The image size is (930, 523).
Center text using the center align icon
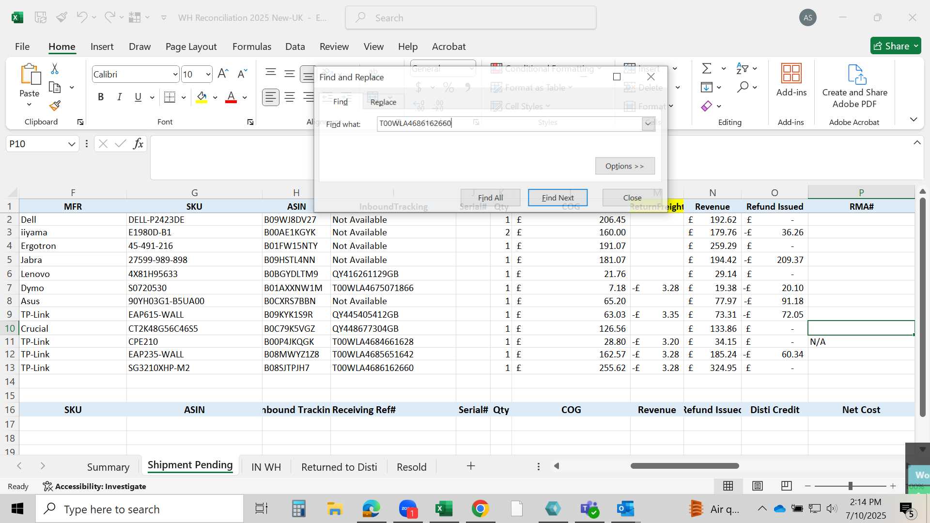point(290,97)
